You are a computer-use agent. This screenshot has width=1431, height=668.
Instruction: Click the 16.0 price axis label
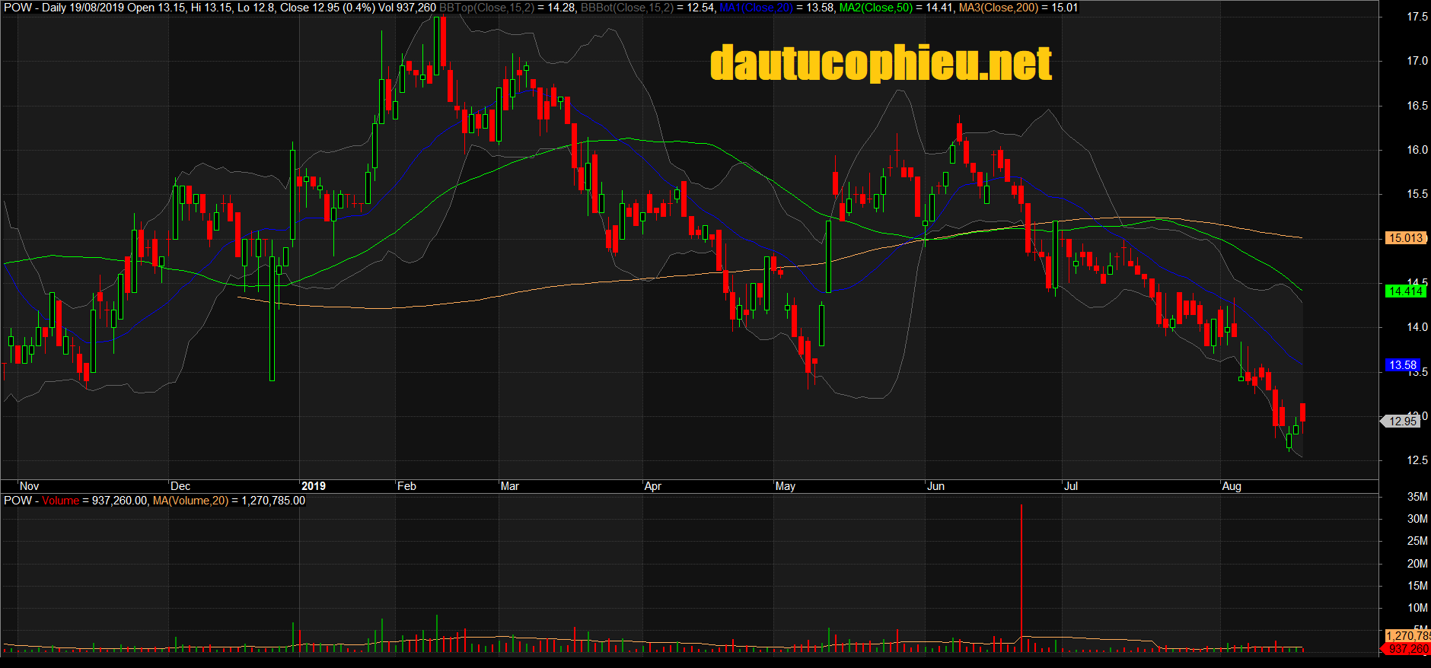point(1417,150)
